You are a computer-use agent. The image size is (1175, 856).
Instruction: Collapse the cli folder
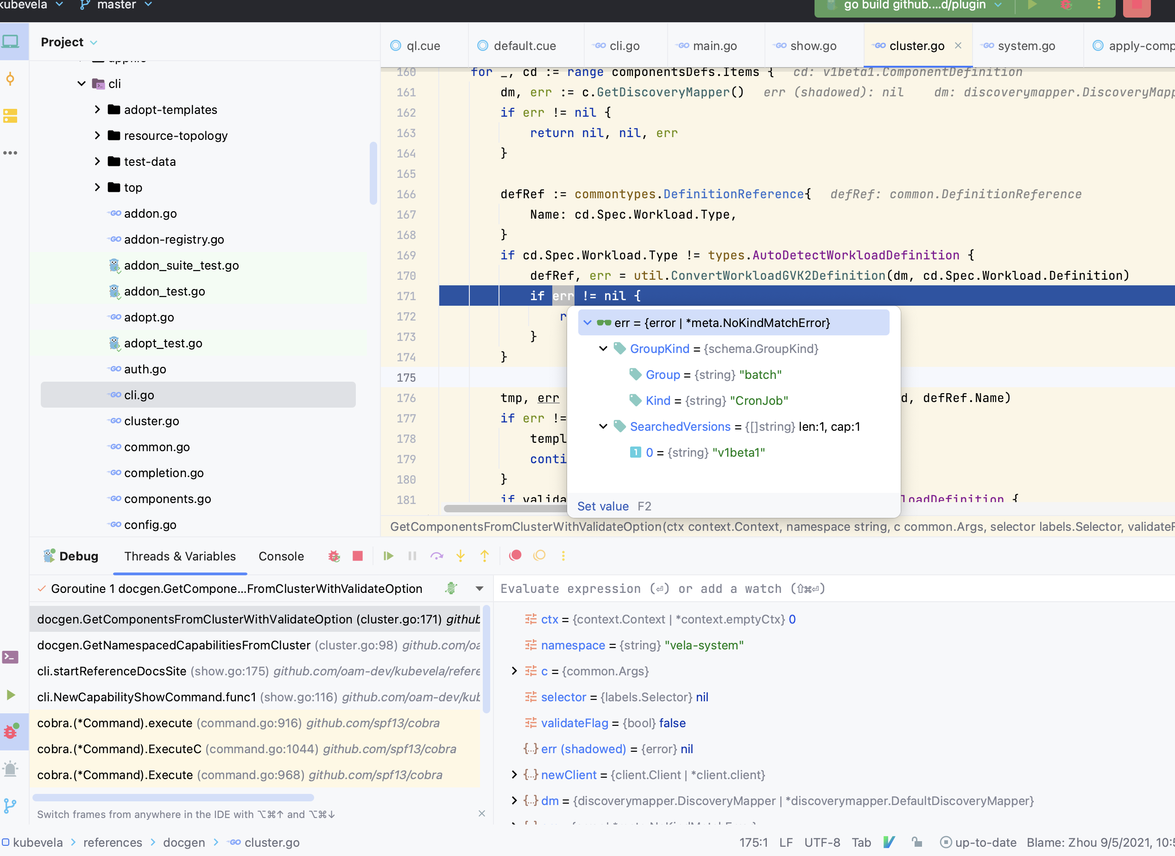tap(82, 83)
